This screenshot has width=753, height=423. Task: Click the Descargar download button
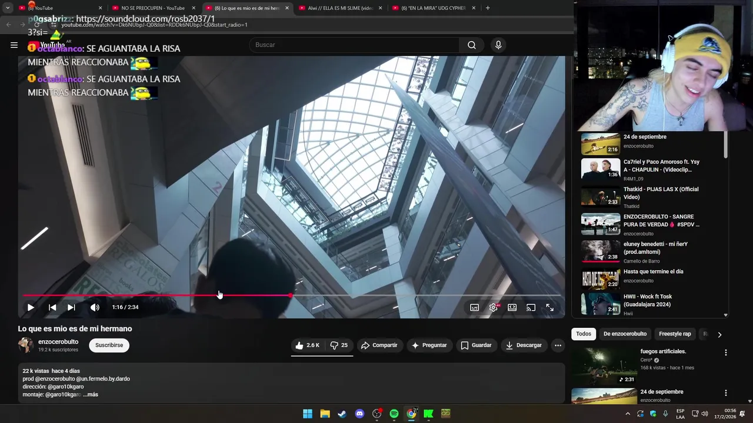[x=524, y=345]
